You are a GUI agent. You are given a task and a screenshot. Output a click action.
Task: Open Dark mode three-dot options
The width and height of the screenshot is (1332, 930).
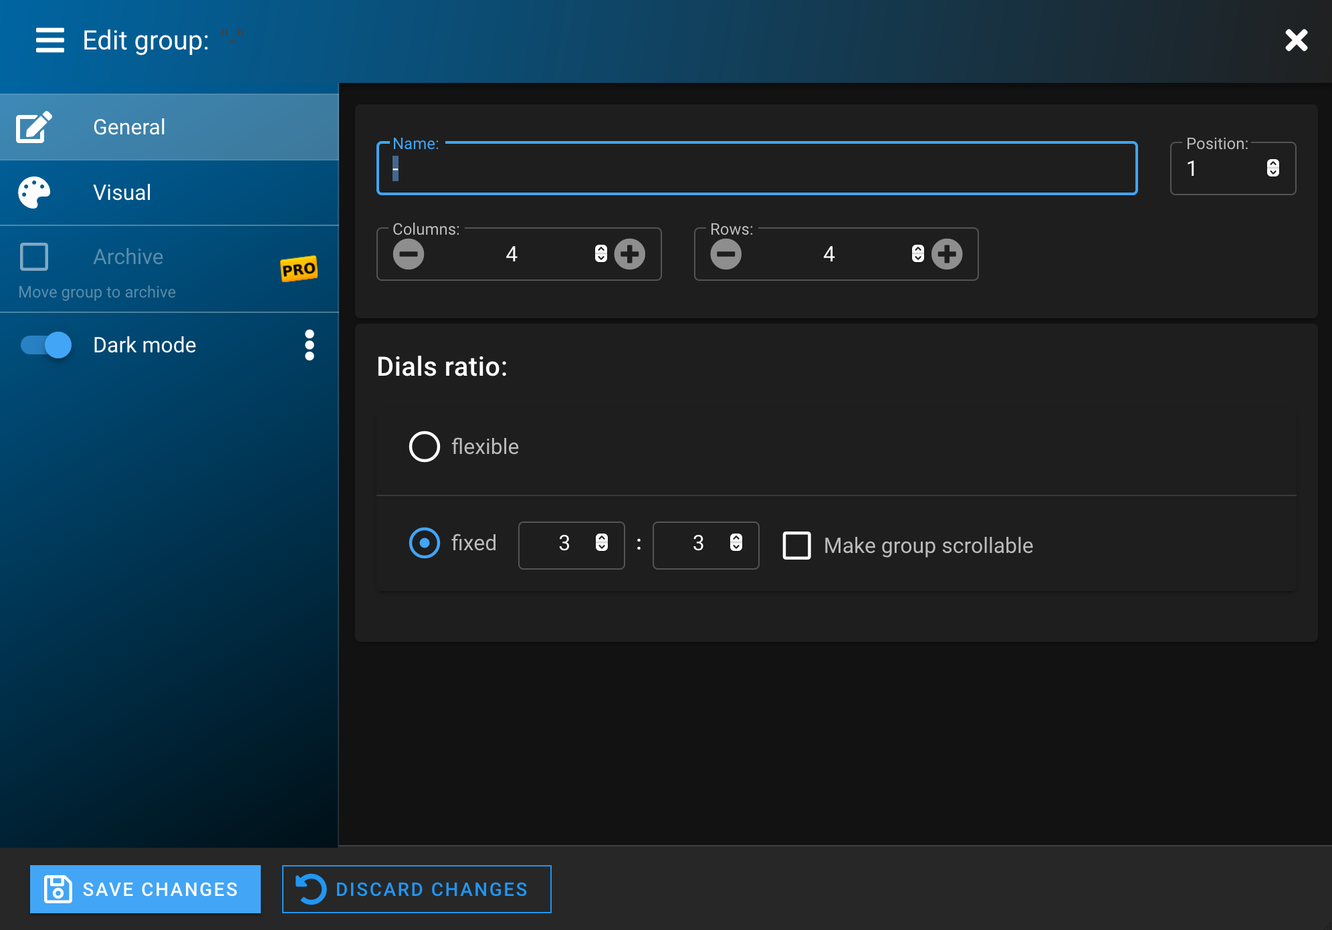(309, 345)
